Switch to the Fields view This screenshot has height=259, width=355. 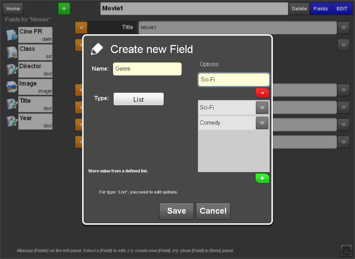pos(321,9)
